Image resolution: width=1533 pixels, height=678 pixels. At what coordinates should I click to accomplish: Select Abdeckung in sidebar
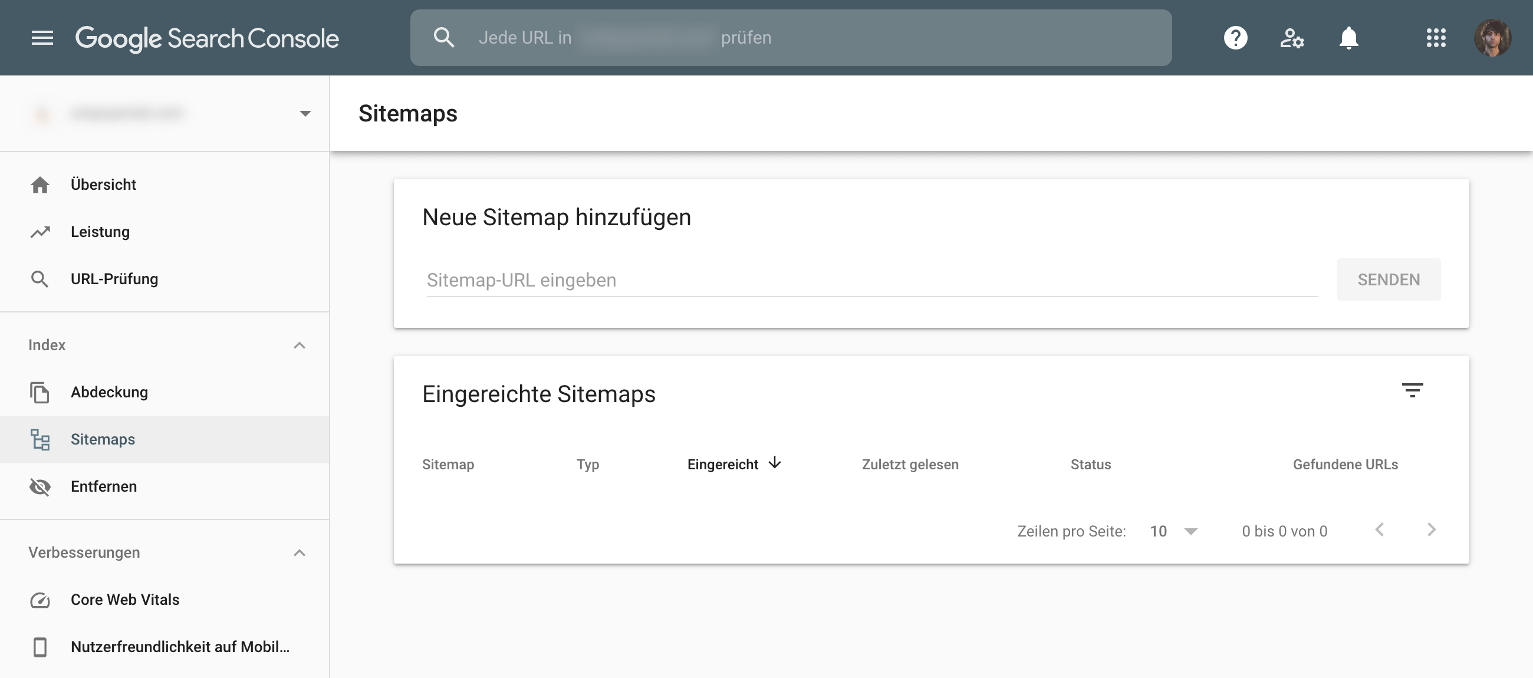tap(109, 391)
